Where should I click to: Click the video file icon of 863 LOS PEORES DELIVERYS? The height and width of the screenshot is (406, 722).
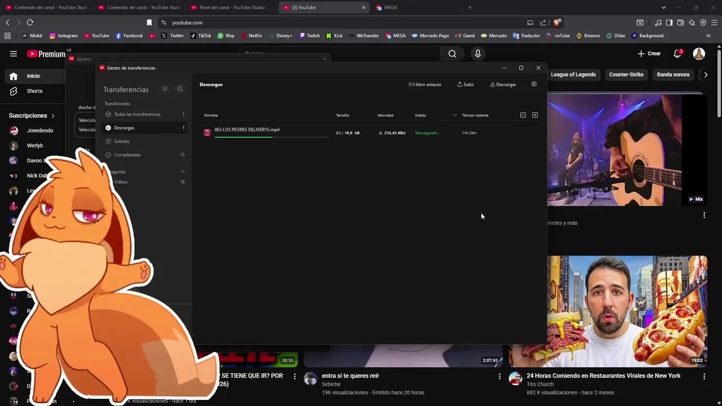(x=207, y=133)
